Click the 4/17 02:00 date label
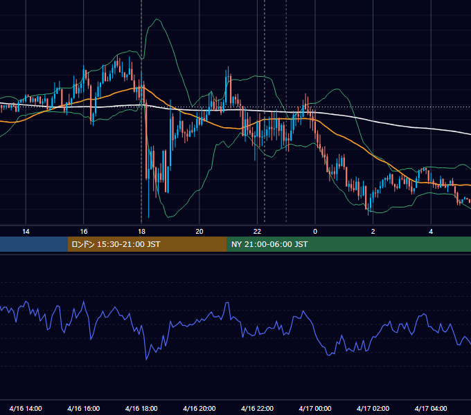 pos(373,408)
